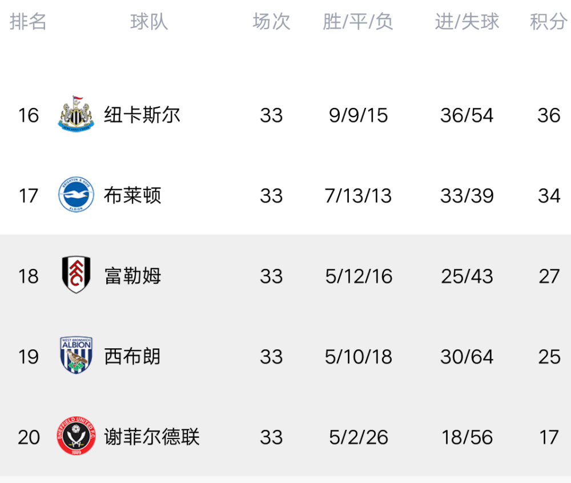Select the 胜/平/负 column header
This screenshot has height=483, width=571.
[358, 22]
